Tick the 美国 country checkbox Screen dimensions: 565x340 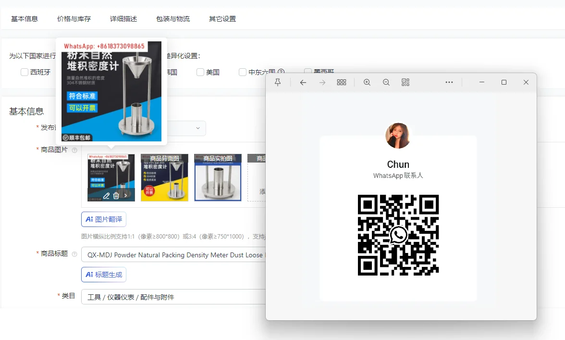pos(200,72)
